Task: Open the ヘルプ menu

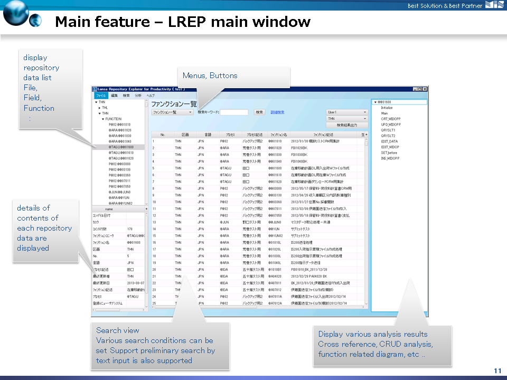Action: [x=151, y=96]
